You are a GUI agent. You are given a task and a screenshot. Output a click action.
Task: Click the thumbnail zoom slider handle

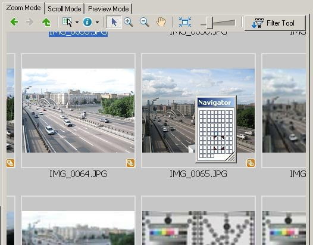coord(209,23)
